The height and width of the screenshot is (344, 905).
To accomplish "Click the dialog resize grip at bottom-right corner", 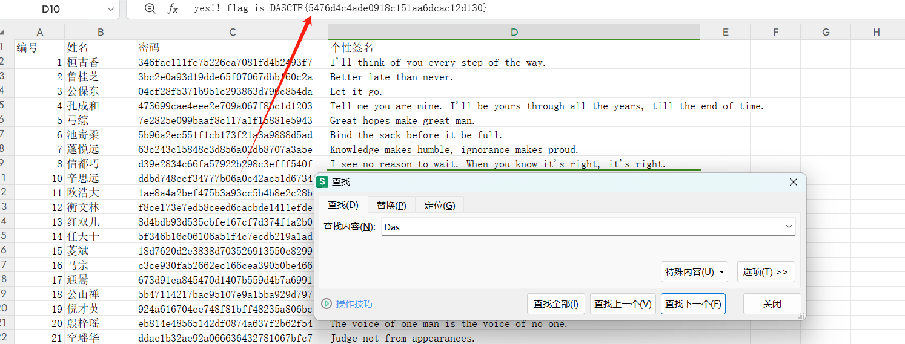I will click(x=802, y=316).
